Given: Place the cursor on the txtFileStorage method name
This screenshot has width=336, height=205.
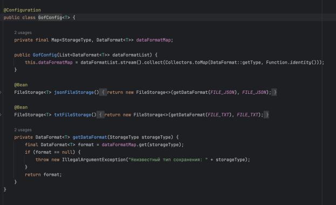Looking at the screenshot, I should coord(73,115).
